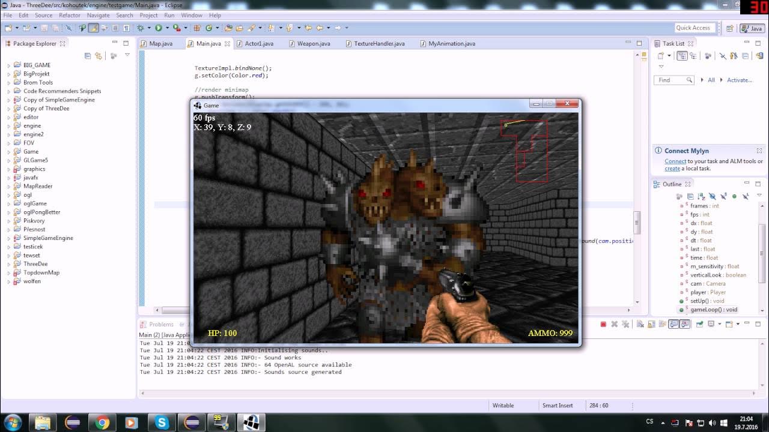Click the Open Perspective icon

coord(729,28)
